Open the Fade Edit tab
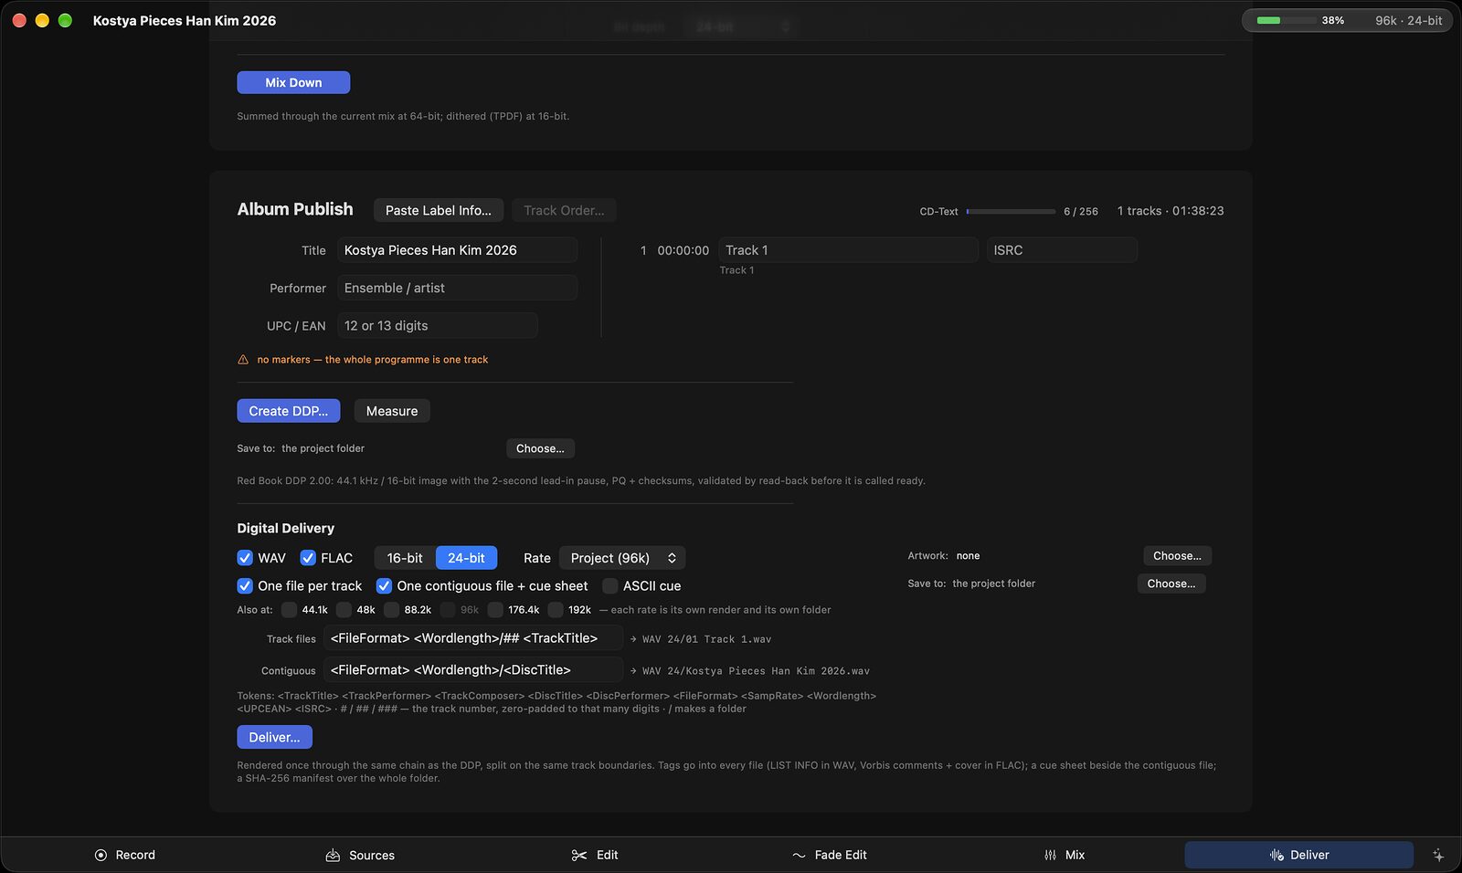The image size is (1462, 873). pyautogui.click(x=830, y=855)
